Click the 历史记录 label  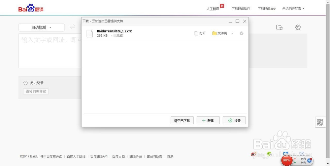click(x=37, y=83)
